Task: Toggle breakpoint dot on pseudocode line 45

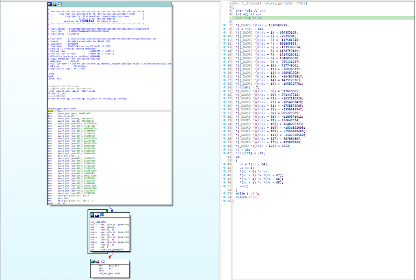Action: click(224, 164)
